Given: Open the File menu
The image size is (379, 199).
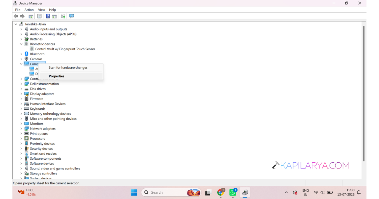Looking at the screenshot, I should click(18, 10).
